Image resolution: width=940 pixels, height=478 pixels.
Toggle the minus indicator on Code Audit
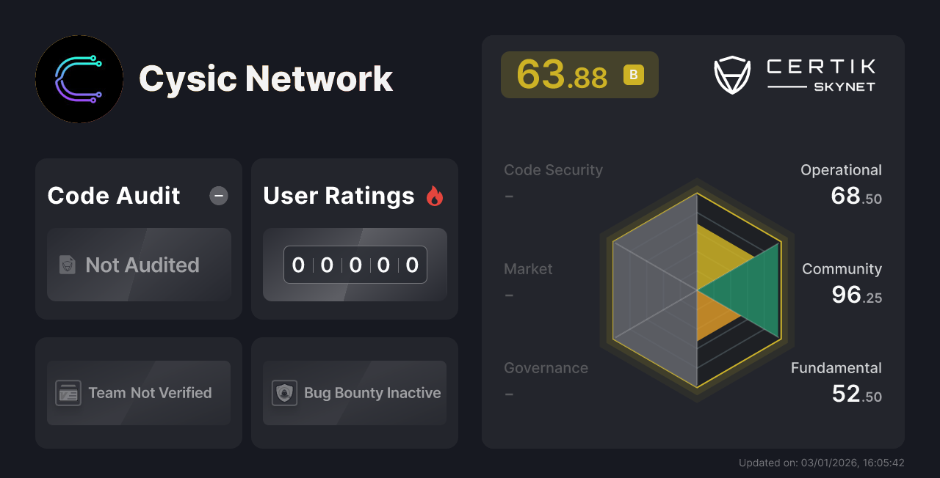click(218, 196)
